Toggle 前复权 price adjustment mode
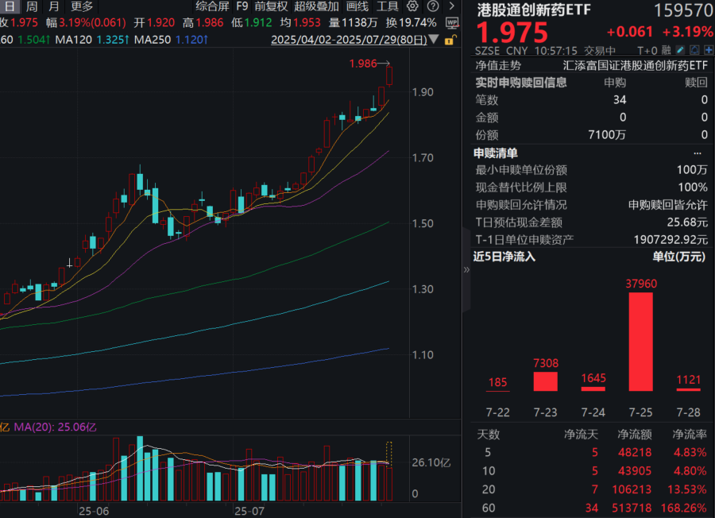The width and height of the screenshot is (715, 518). point(271,6)
